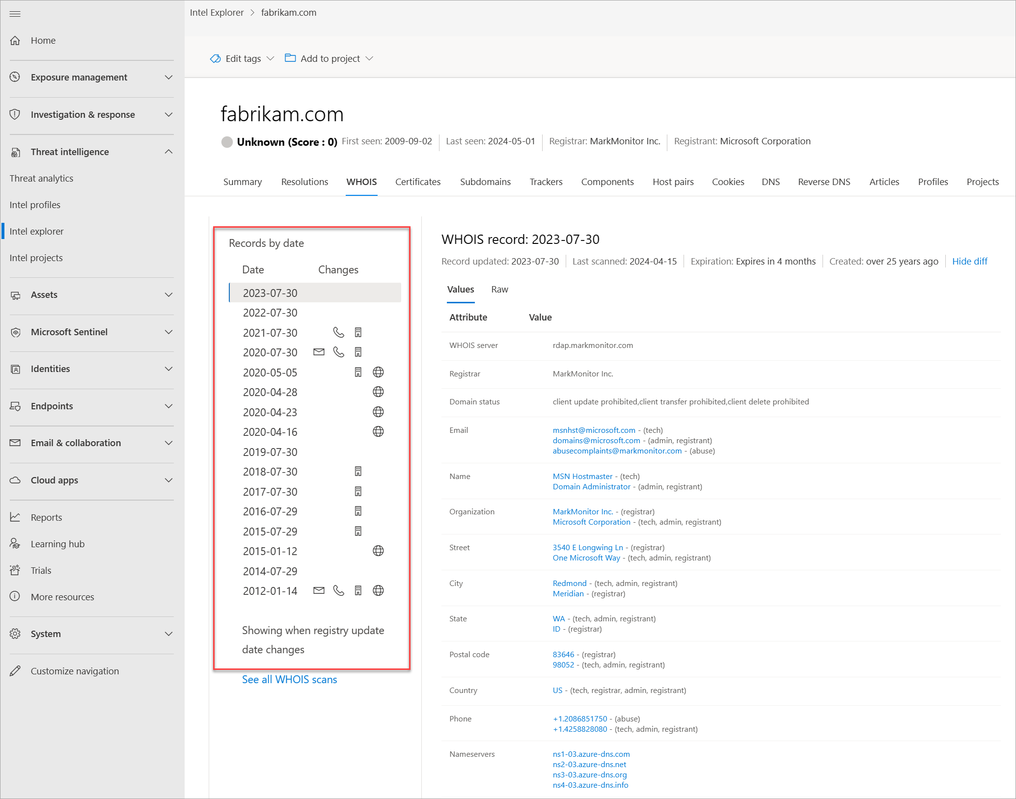The width and height of the screenshot is (1016, 799).
Task: Click the One Microsoft Way street link
Action: (586, 558)
